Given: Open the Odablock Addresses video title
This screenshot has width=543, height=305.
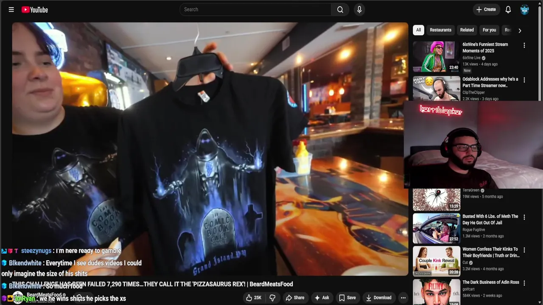Looking at the screenshot, I should tap(490, 82).
